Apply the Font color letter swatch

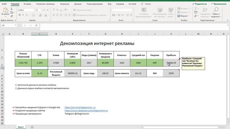point(46,15)
